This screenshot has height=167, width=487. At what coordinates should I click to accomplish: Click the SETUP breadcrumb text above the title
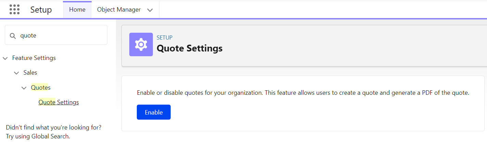coord(164,37)
